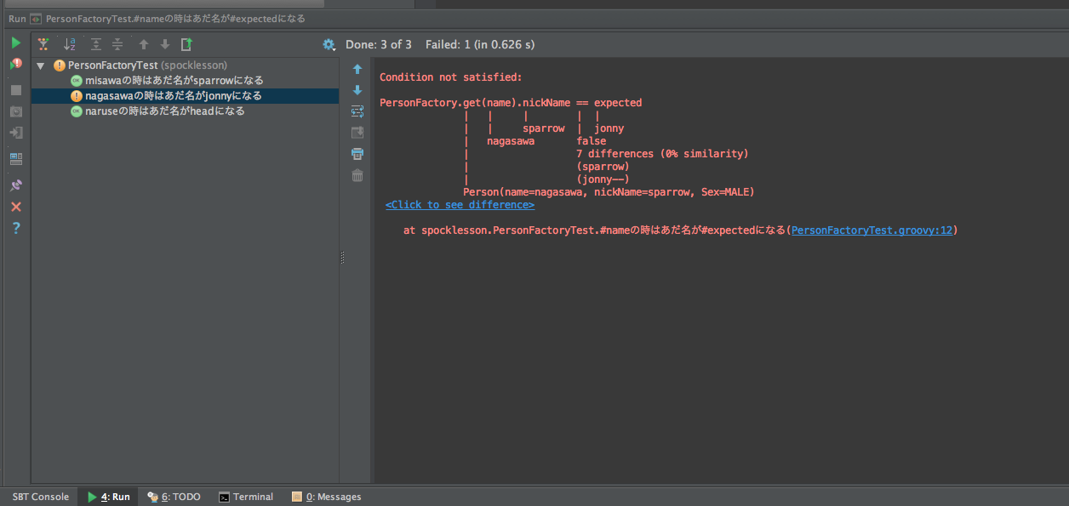1069x506 pixels.
Task: Clear console with the trash icon
Action: coord(357,175)
